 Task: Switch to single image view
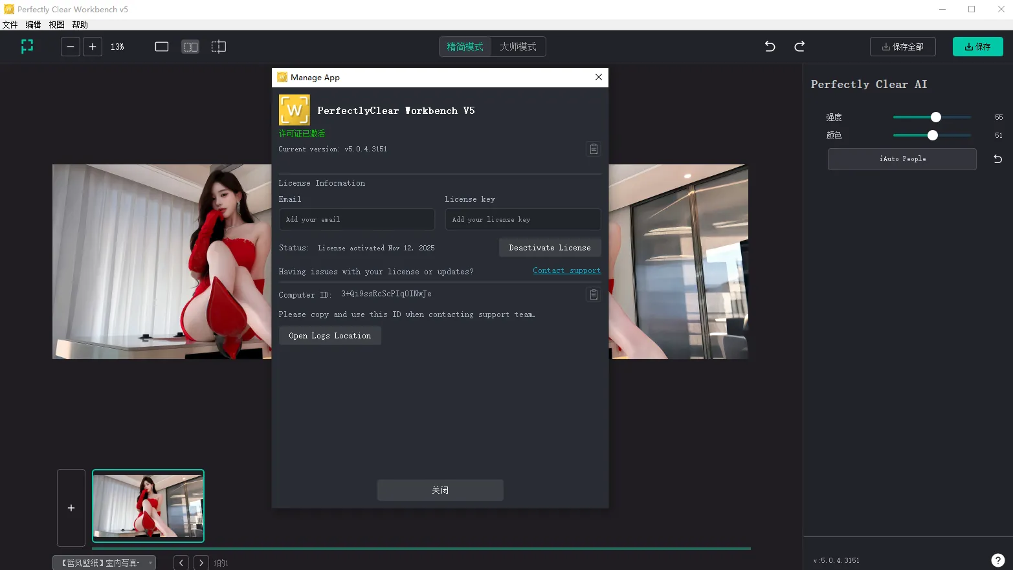[x=162, y=47]
